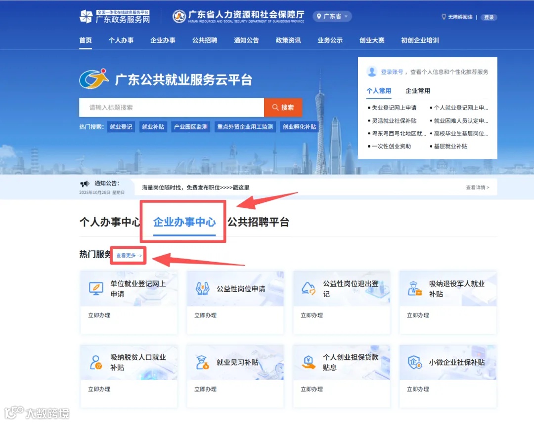The height and width of the screenshot is (423, 534).
Task: Select the 创业孵化补贴 hot search tag
Action: 299,127
